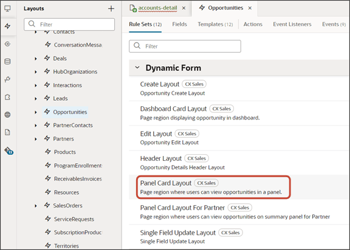Expand the Opportunities tree node arrow

click(x=36, y=112)
